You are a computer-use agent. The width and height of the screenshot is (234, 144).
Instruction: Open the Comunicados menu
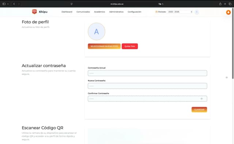coord(83,12)
